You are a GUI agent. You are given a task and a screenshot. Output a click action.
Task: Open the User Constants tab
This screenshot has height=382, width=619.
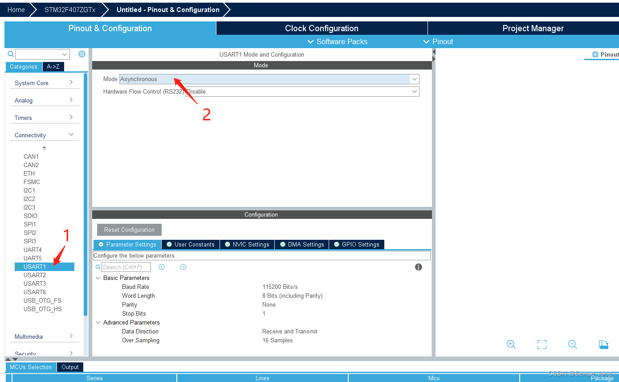(x=191, y=244)
